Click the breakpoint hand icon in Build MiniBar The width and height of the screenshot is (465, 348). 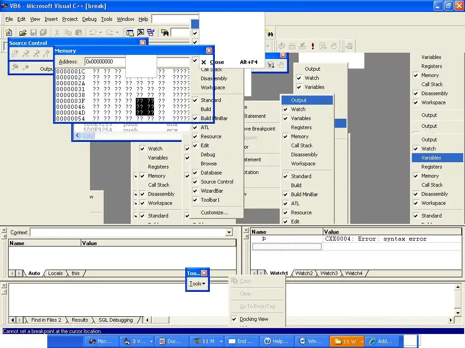[334, 46]
